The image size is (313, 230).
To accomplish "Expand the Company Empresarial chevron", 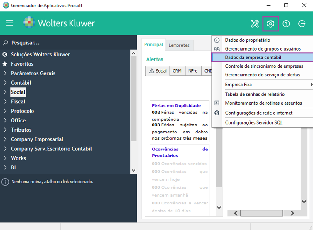I will [x=5, y=139].
